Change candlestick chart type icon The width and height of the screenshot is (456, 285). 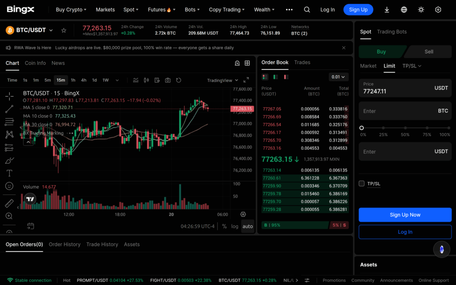pyautogui.click(x=146, y=80)
